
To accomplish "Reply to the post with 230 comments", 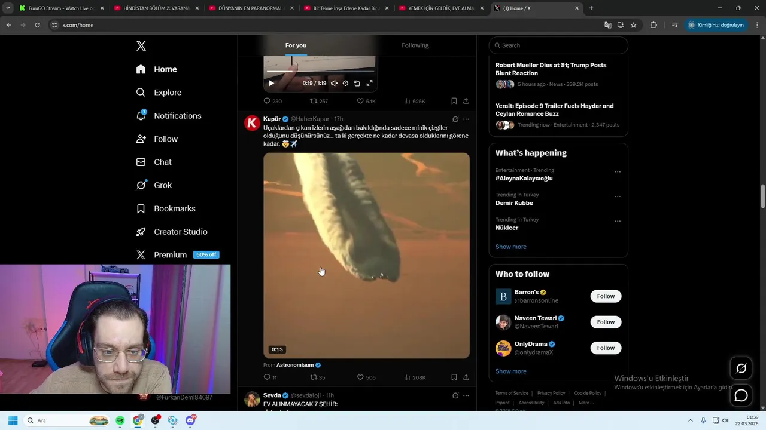I will pos(273,101).
